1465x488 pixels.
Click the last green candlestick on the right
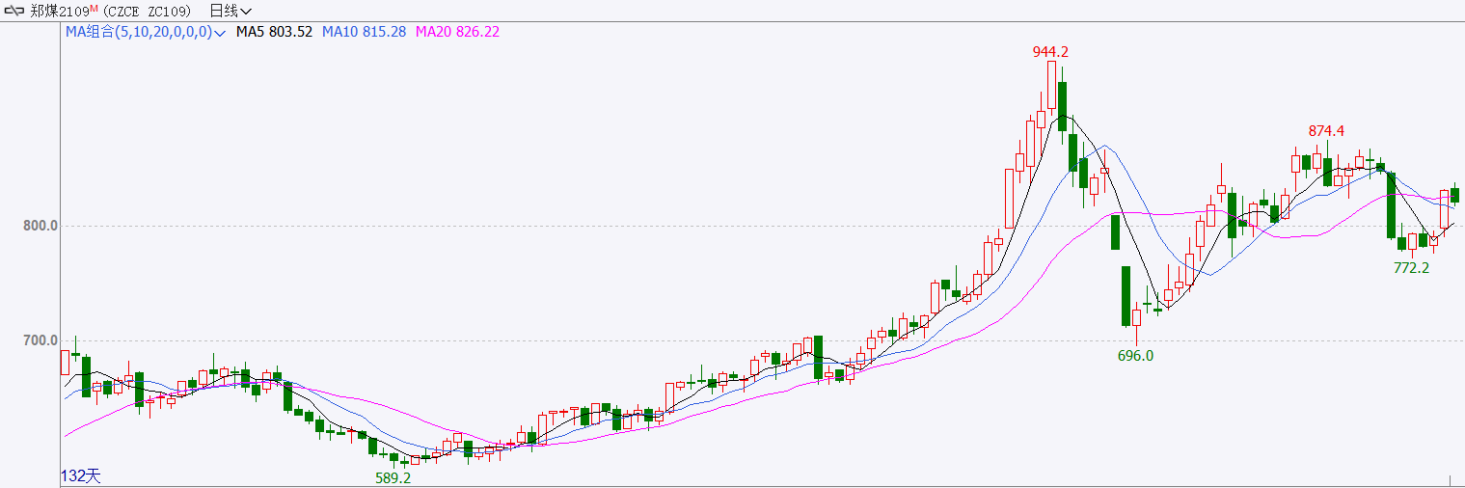[1455, 194]
